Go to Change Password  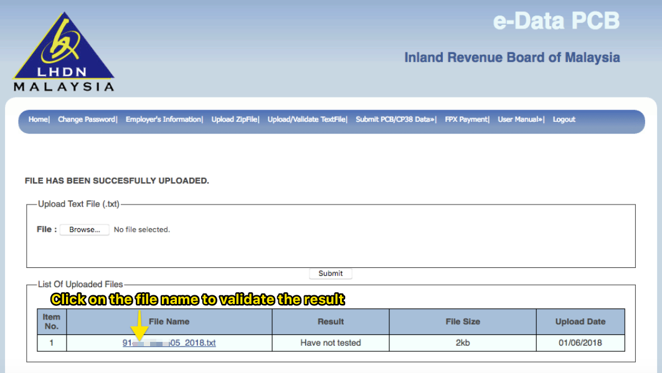pos(87,119)
